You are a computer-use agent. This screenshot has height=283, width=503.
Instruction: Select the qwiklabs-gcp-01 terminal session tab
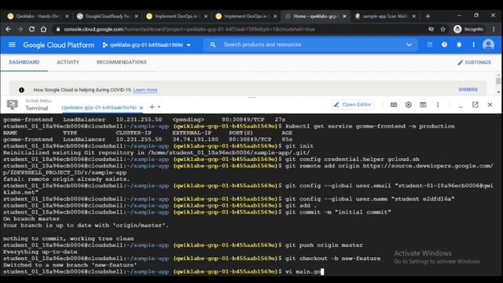[99, 108]
